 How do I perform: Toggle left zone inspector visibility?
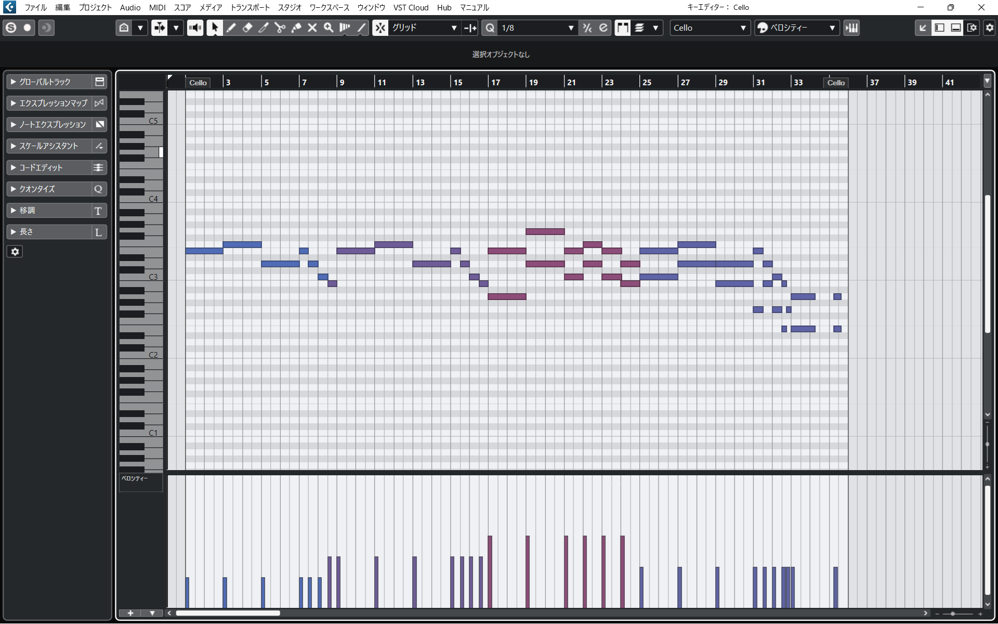tap(939, 28)
